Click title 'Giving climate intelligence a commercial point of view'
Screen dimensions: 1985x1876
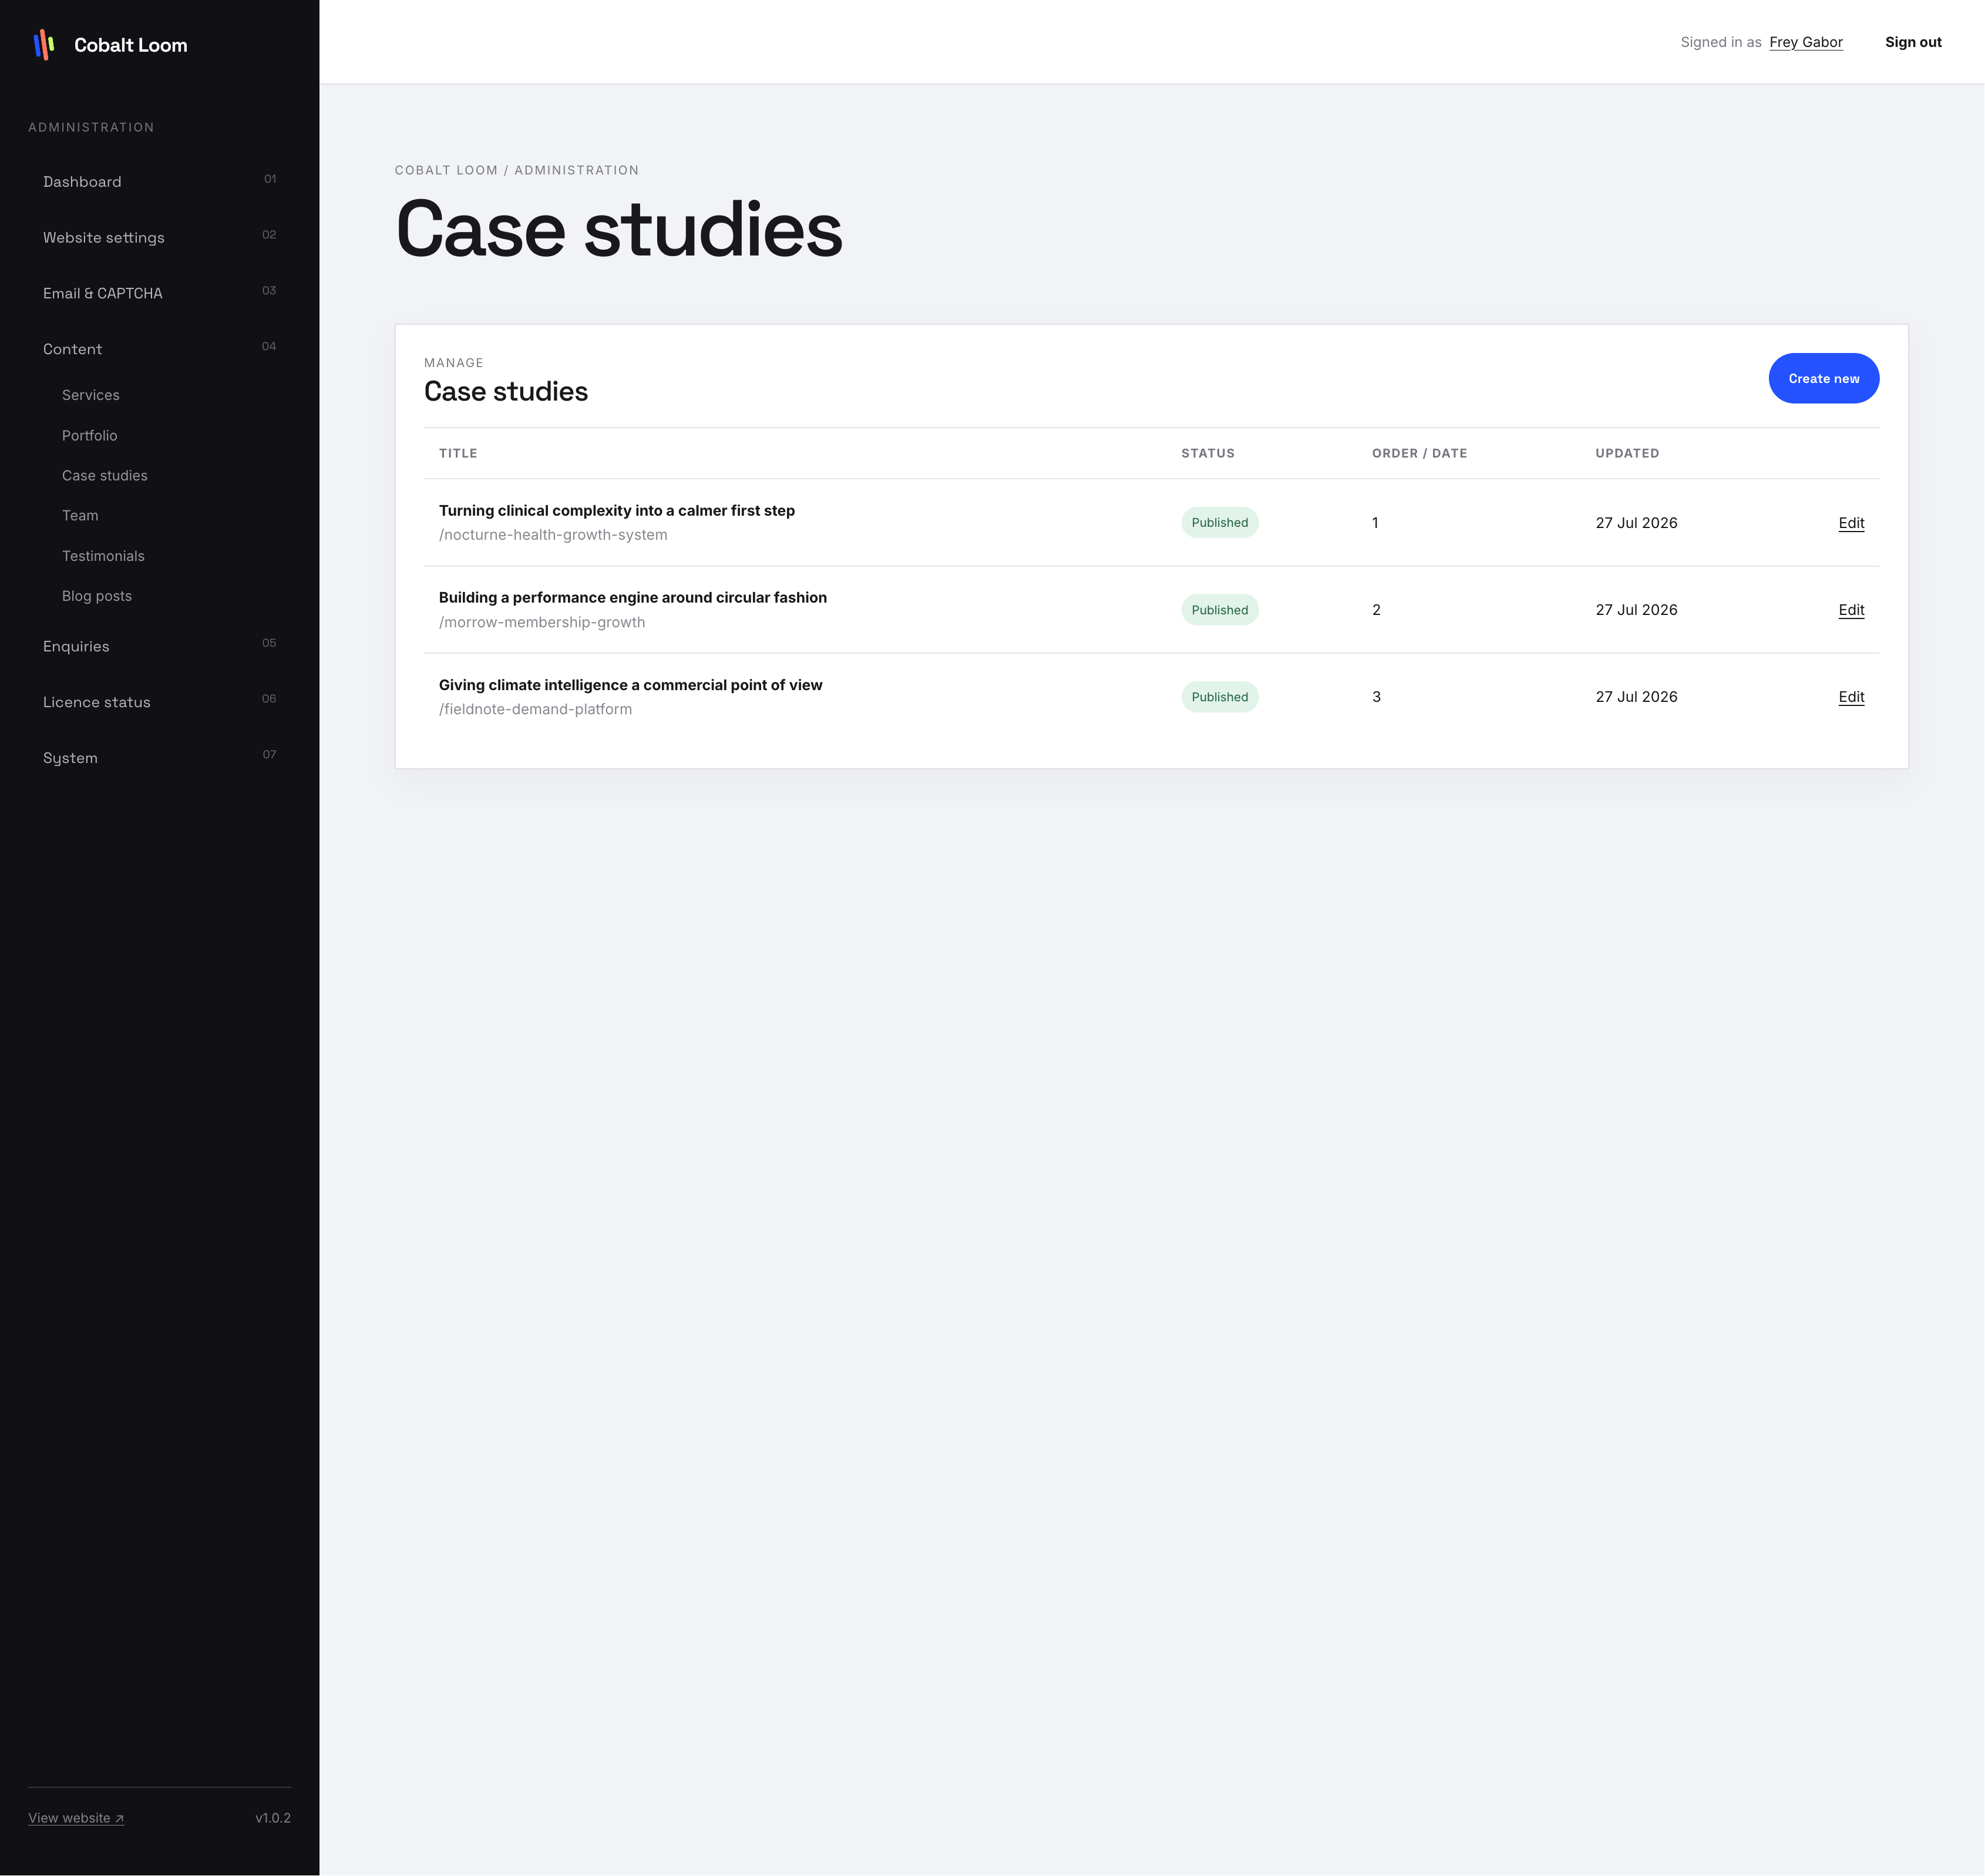631,685
